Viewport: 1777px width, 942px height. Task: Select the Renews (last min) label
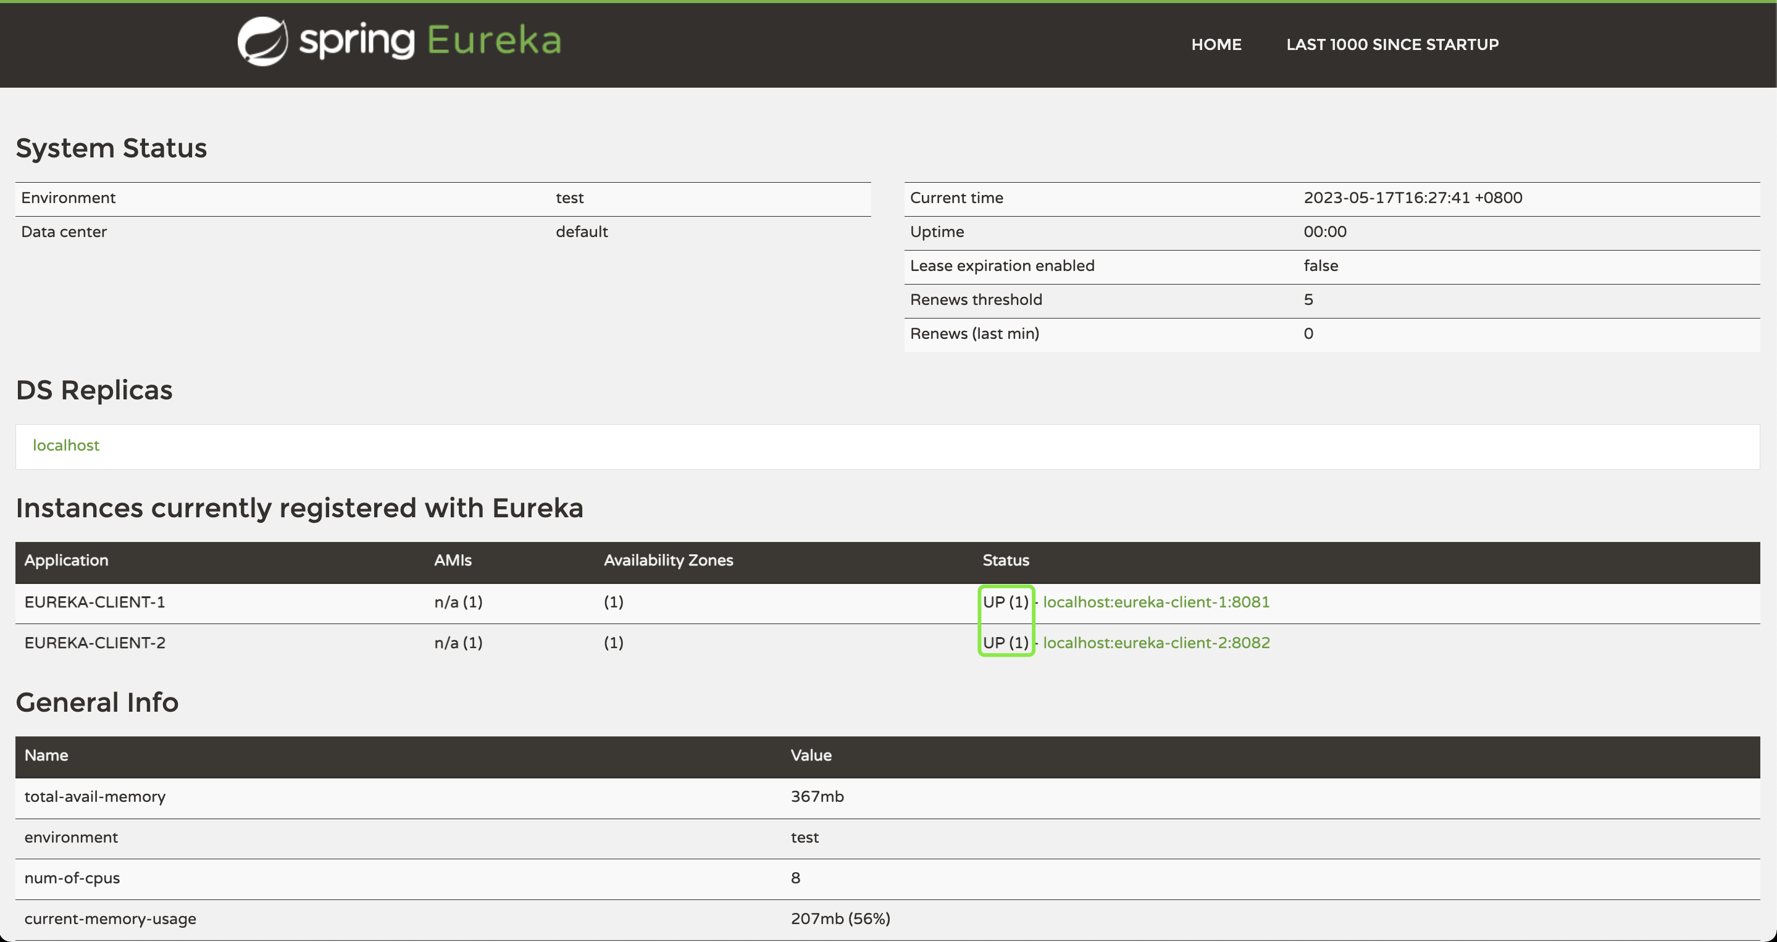(x=974, y=334)
